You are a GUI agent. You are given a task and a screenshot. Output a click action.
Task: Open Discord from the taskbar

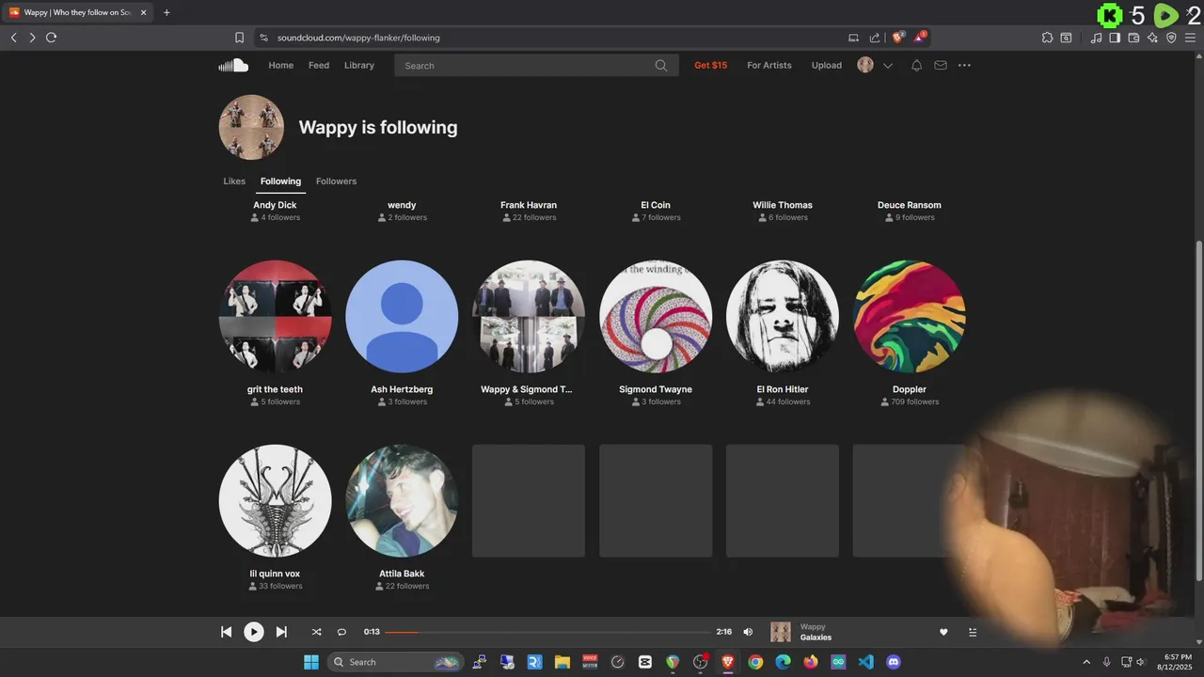(894, 662)
